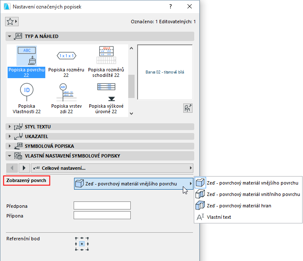
Task: Collapse VLASTNÍ NASTAVENÍ SYMBOLOVÉ POPISKY panel
Action: [x=9, y=156]
